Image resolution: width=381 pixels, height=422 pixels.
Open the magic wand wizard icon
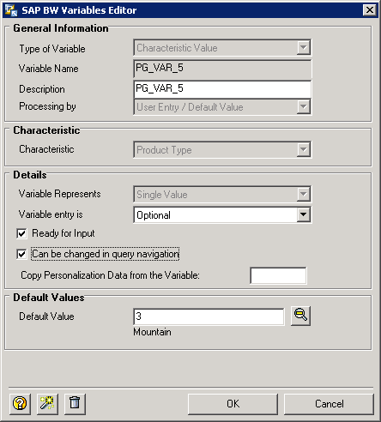pyautogui.click(x=47, y=404)
